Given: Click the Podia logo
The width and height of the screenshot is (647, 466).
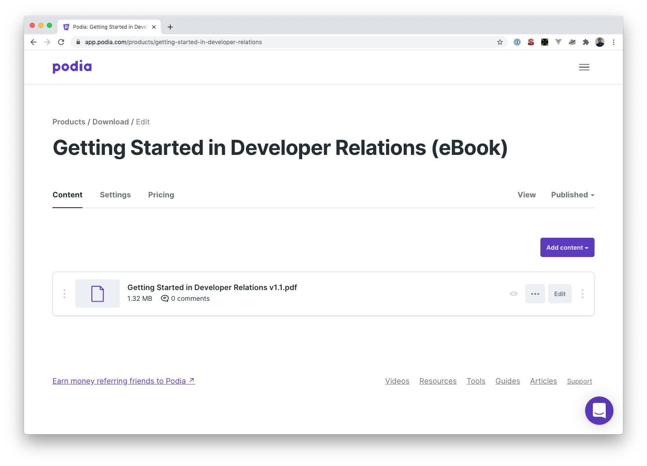Looking at the screenshot, I should point(72,67).
